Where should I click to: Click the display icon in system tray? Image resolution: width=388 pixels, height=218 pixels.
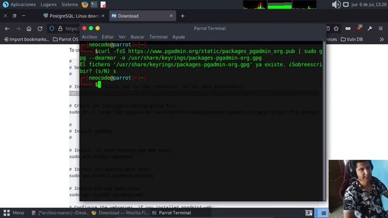(346, 4)
